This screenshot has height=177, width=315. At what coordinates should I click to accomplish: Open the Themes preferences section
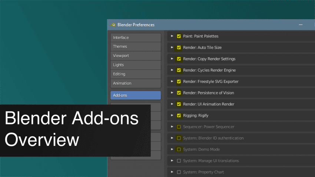pos(136,46)
